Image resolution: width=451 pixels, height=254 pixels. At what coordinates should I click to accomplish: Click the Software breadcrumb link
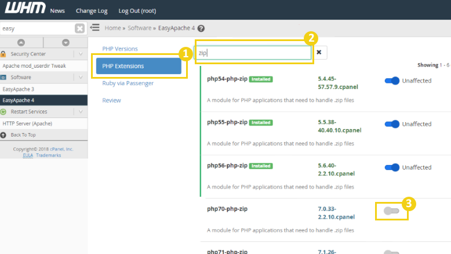point(140,28)
